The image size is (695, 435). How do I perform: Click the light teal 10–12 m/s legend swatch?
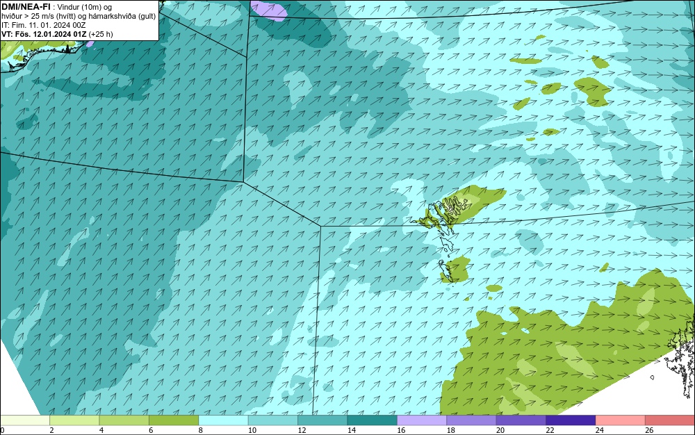click(x=273, y=420)
